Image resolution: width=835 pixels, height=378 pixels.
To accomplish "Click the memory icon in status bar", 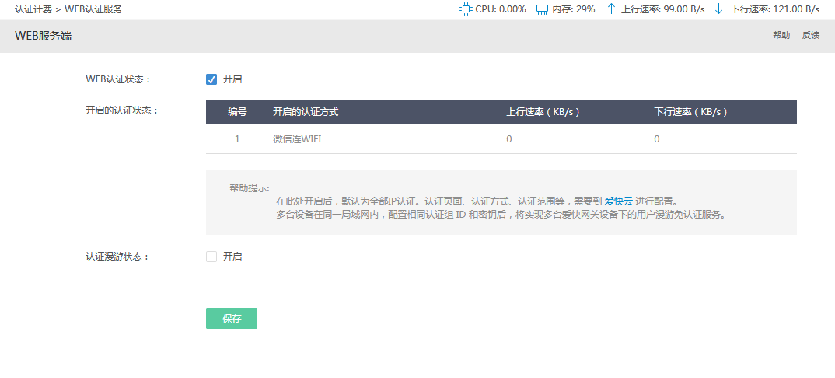I will pos(542,9).
